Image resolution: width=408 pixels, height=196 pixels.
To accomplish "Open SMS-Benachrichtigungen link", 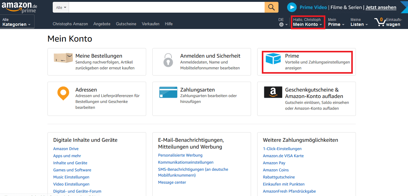I will pos(193,172).
